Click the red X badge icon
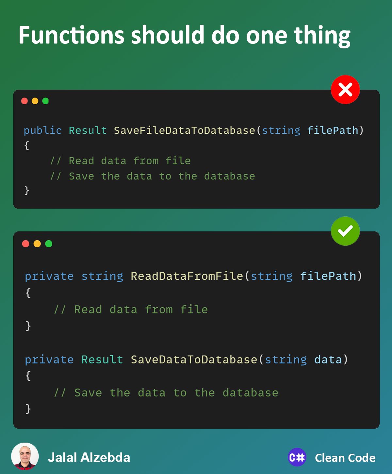 click(x=345, y=90)
